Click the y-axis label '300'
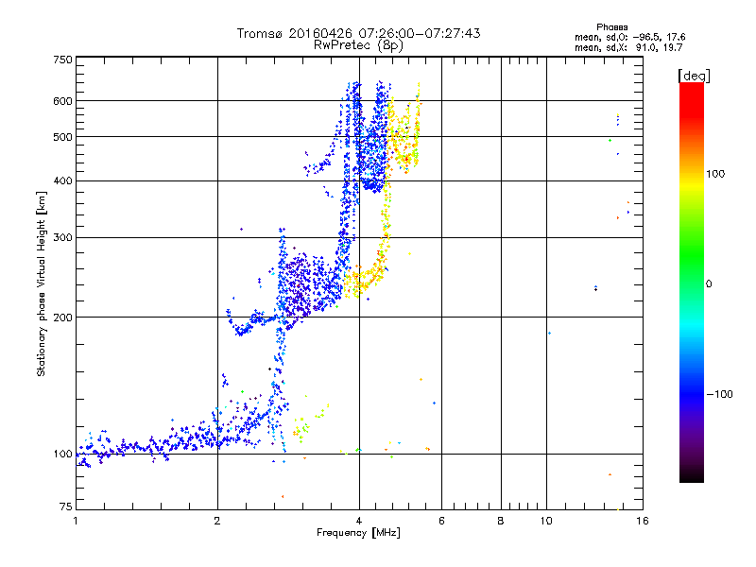This screenshot has width=756, height=567. tap(62, 238)
